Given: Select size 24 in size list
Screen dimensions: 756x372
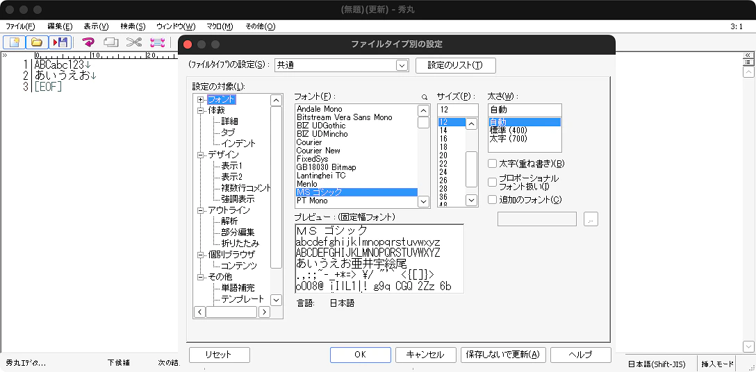Looking at the screenshot, I should pyautogui.click(x=443, y=171).
